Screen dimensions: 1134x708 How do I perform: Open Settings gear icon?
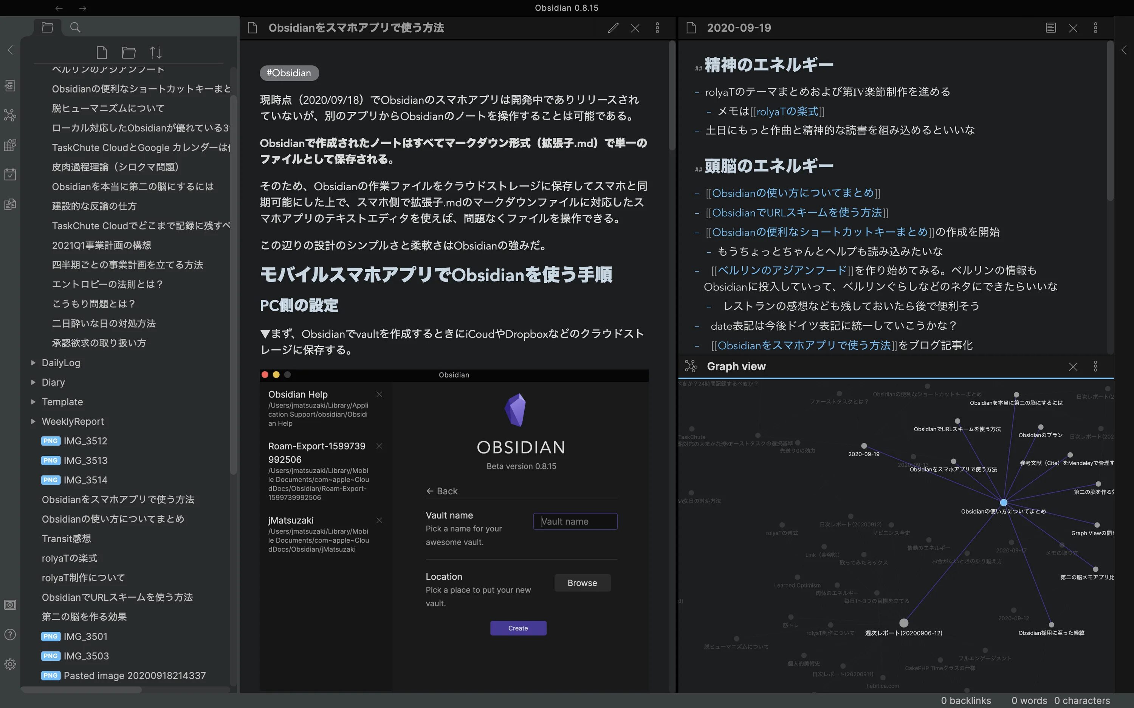pos(10,664)
